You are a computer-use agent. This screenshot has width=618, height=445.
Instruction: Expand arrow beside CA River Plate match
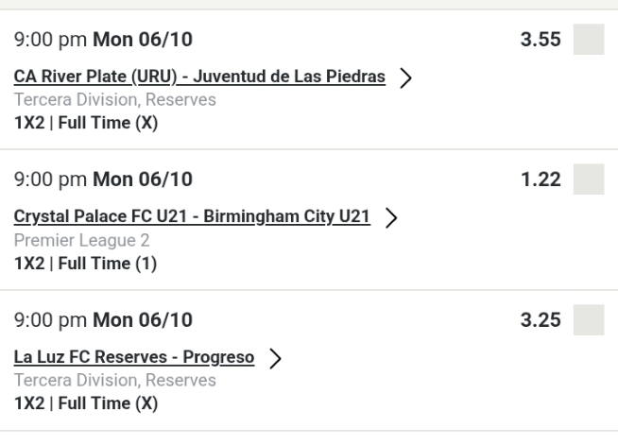tap(406, 78)
